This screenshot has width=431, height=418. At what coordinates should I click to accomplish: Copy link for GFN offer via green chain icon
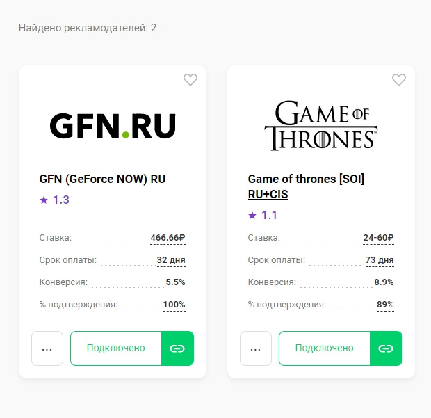(x=177, y=348)
